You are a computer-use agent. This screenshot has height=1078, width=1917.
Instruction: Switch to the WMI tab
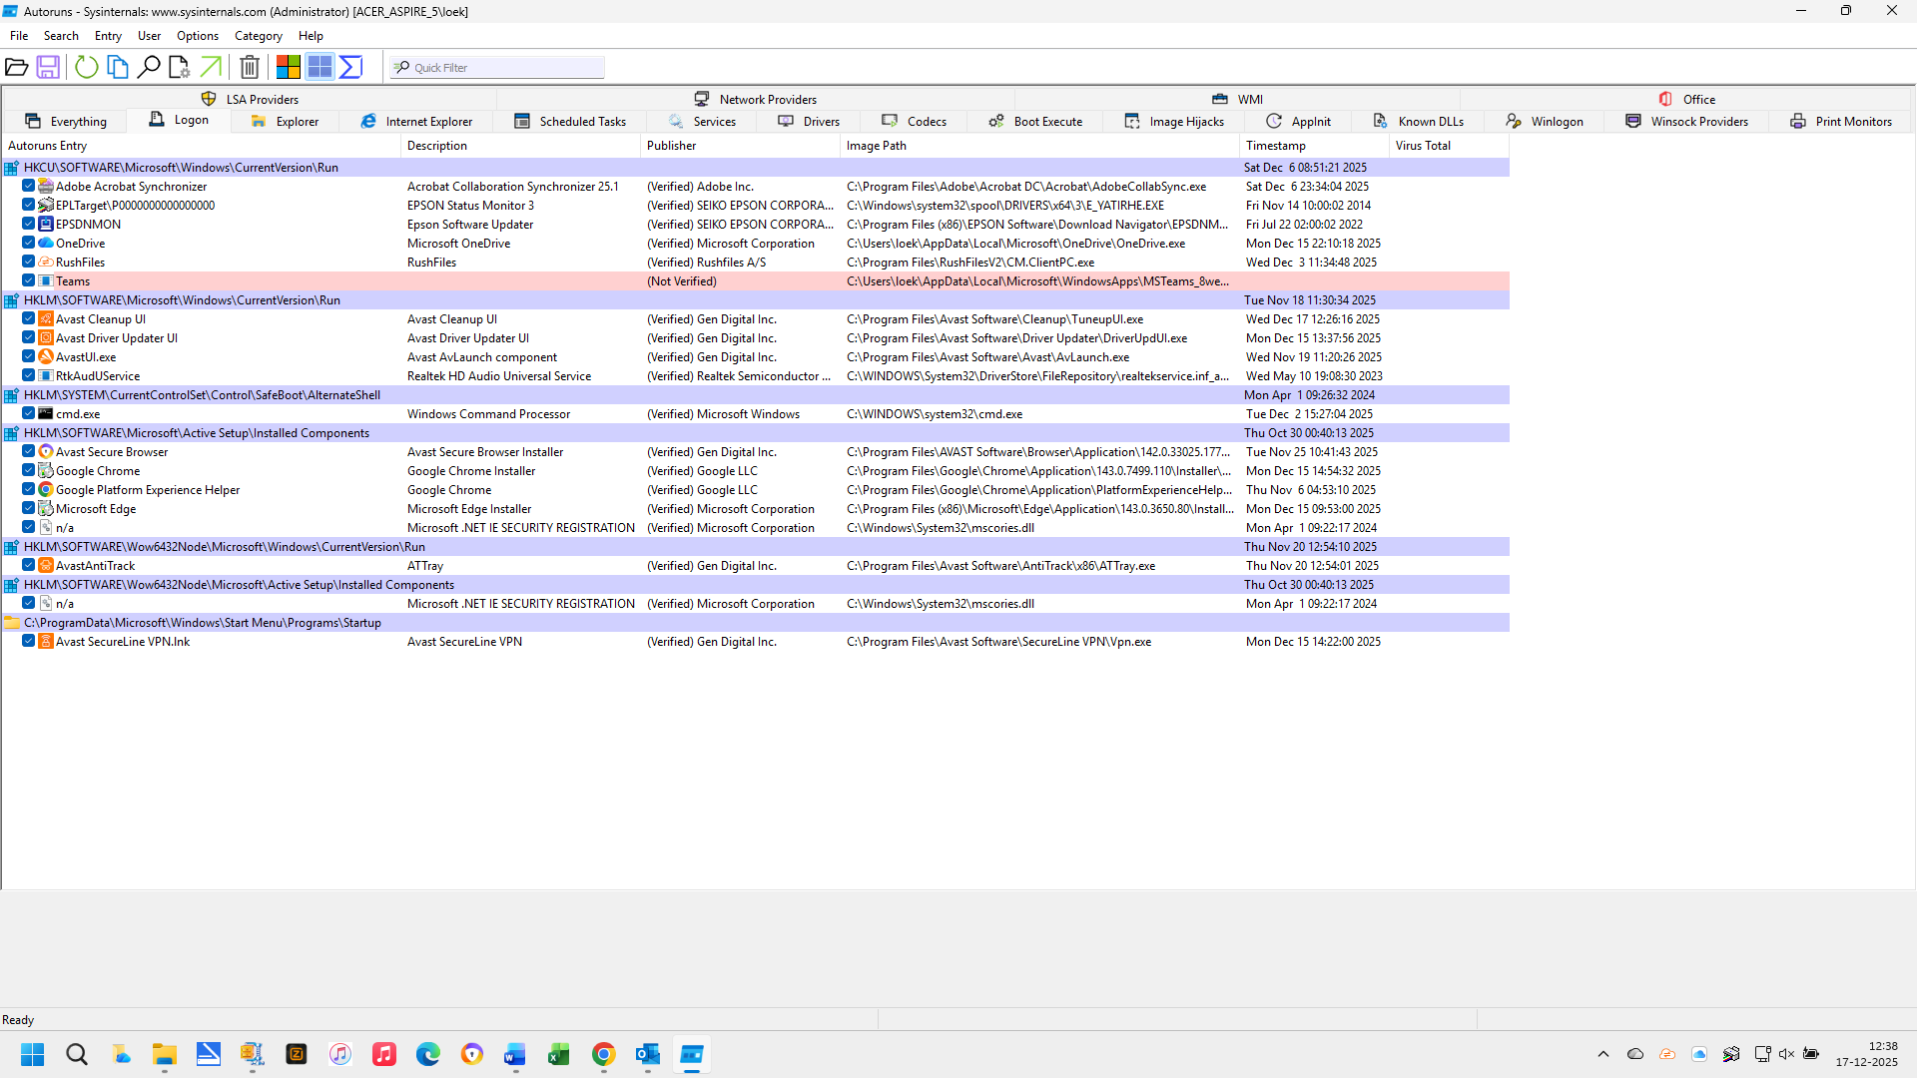tap(1238, 99)
